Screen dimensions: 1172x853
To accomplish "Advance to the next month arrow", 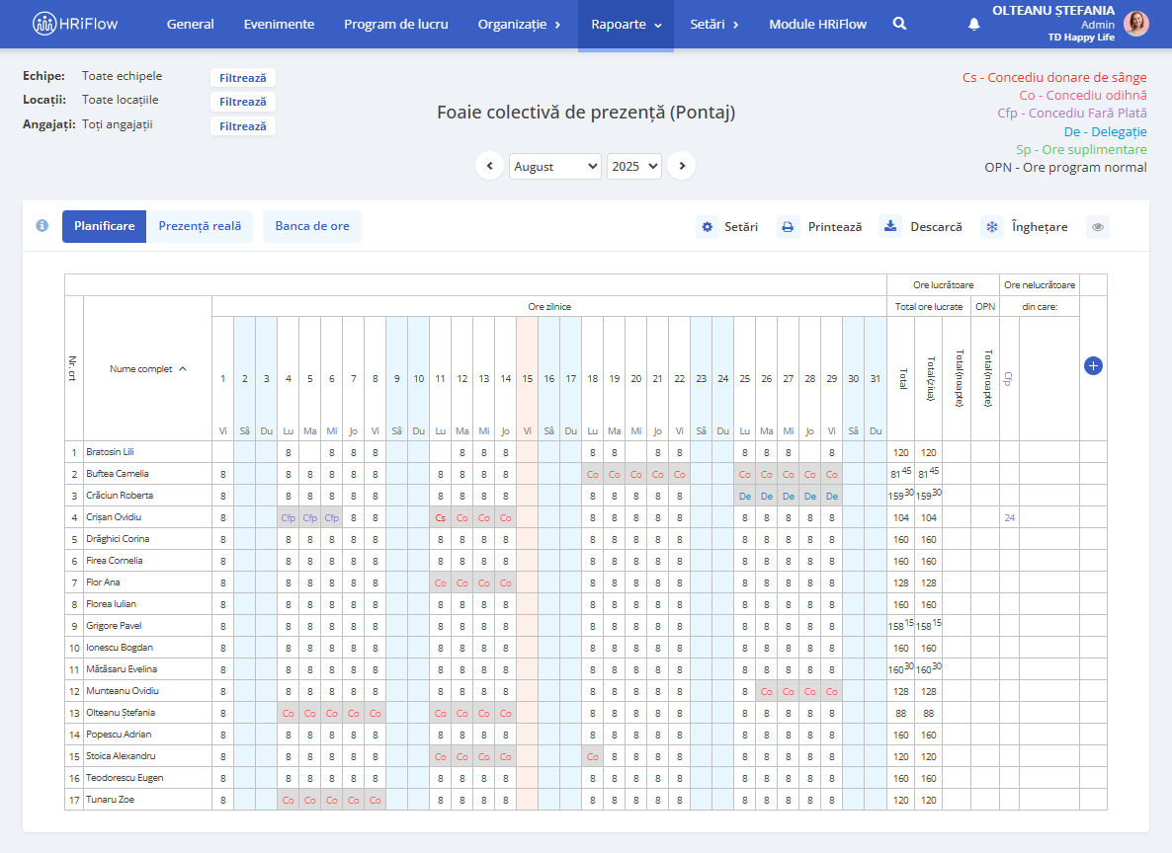I will 681,166.
